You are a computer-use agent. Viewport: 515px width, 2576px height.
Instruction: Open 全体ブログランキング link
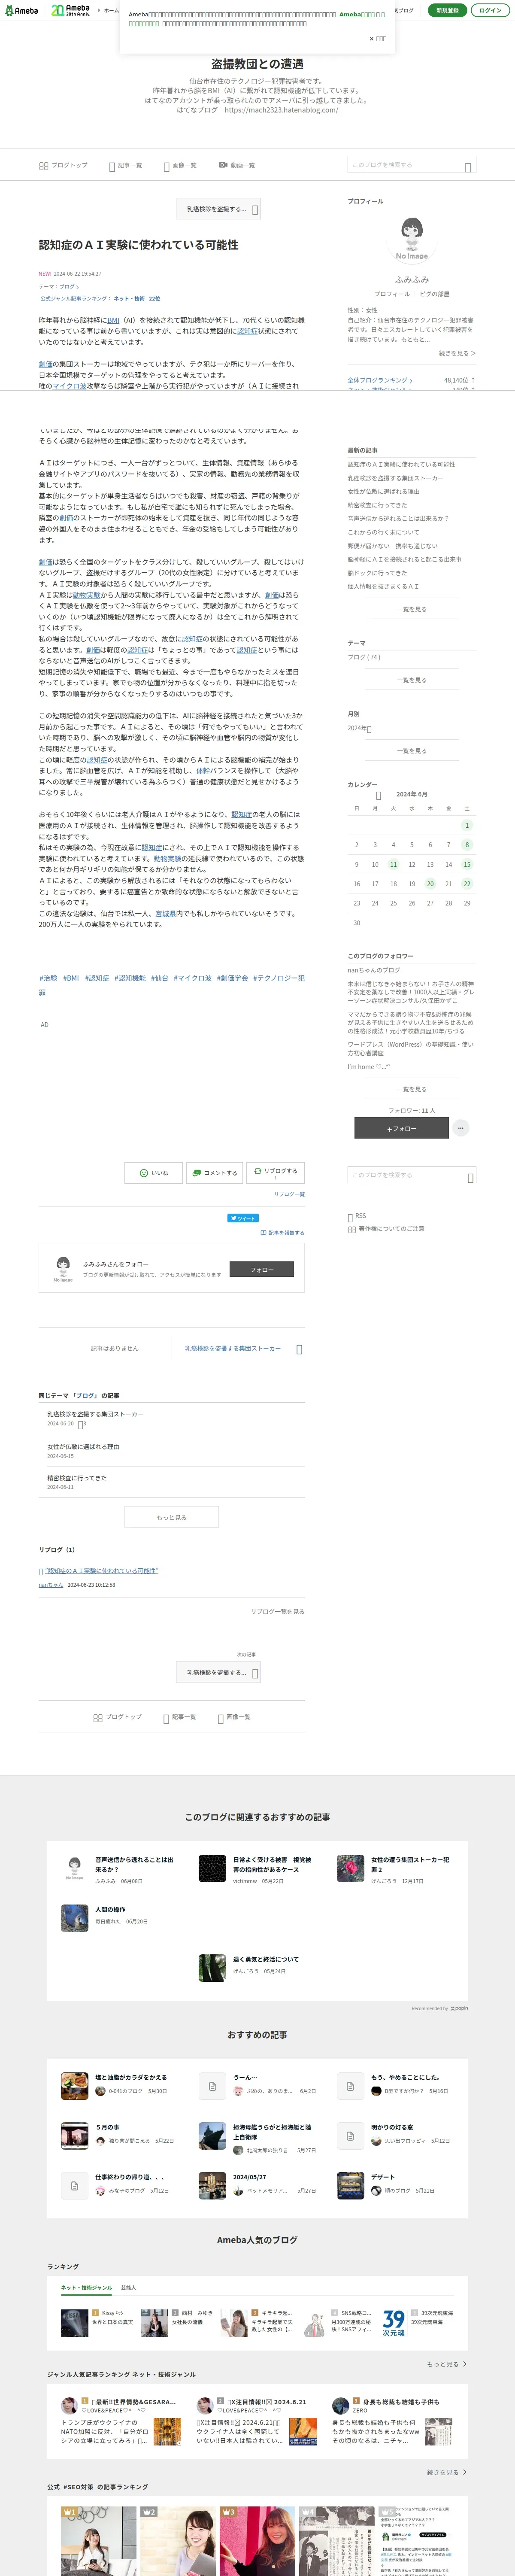380,380
